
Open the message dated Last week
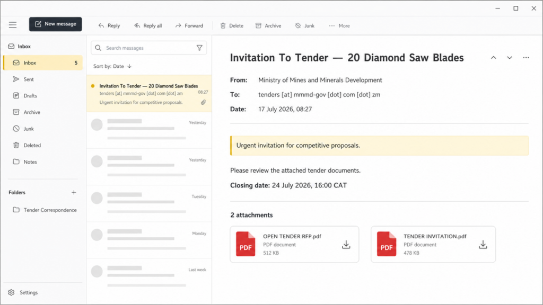149,277
